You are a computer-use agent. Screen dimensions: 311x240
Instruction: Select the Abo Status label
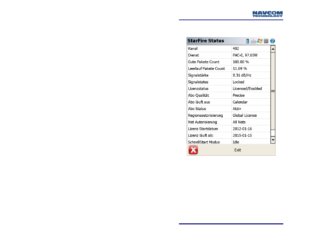197,109
